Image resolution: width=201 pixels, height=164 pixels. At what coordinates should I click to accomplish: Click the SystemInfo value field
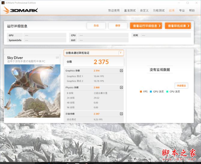click(x=45, y=40)
